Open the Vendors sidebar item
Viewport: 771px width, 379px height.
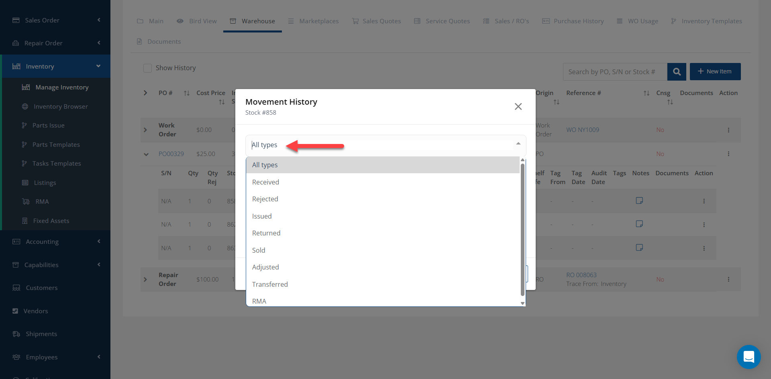pyautogui.click(x=36, y=311)
